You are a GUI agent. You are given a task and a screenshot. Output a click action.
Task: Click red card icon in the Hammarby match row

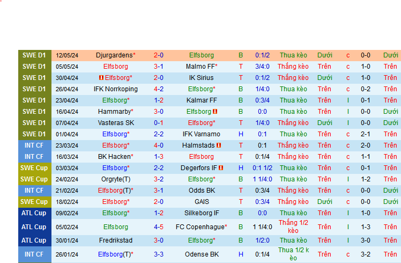(215, 112)
